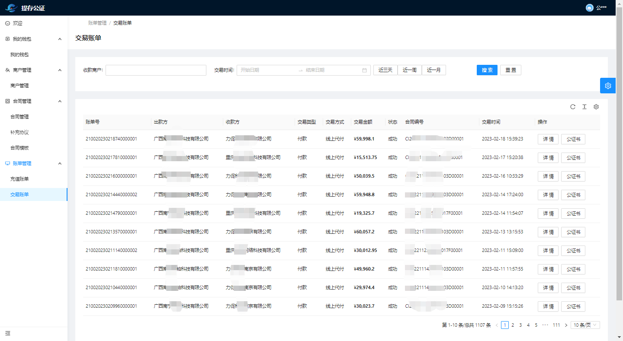This screenshot has height=341, width=623.
Task: Open 公证书 for bill 21002023020996000001
Action: (x=573, y=306)
